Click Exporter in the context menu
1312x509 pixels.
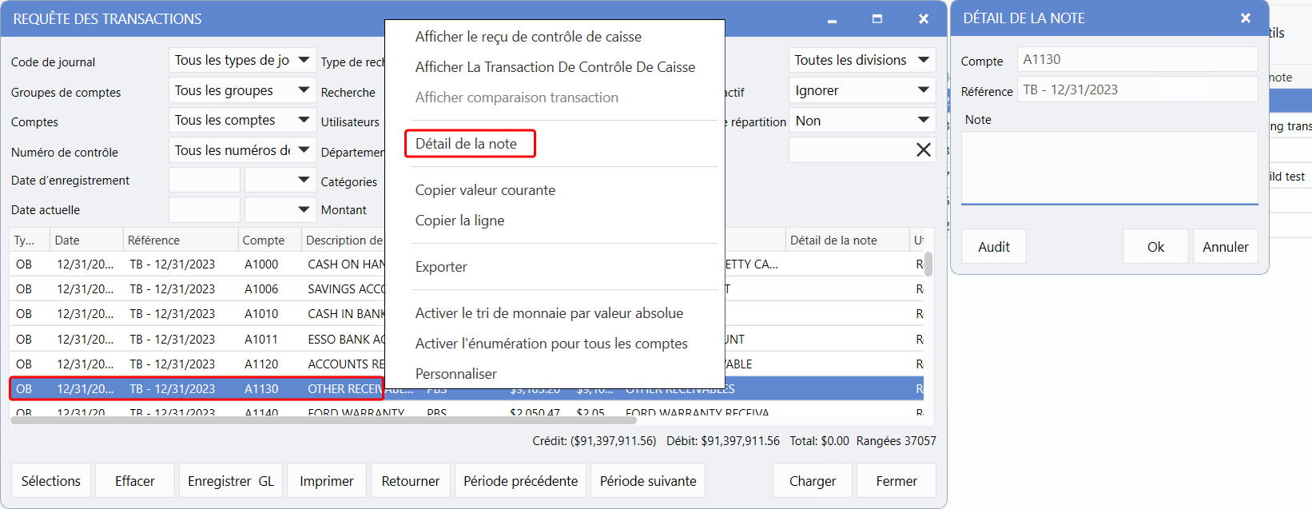click(441, 267)
